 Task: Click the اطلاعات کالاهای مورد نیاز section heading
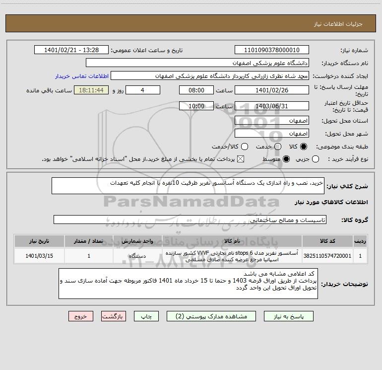pos(331,202)
